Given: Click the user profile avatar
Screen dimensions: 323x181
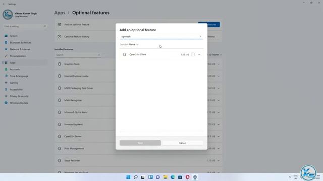Looking at the screenshot, I should pos(8,15).
